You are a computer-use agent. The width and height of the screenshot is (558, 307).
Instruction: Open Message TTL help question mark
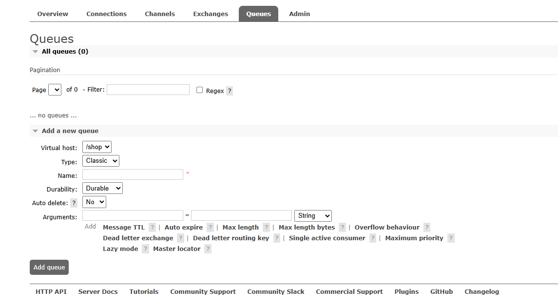(152, 228)
